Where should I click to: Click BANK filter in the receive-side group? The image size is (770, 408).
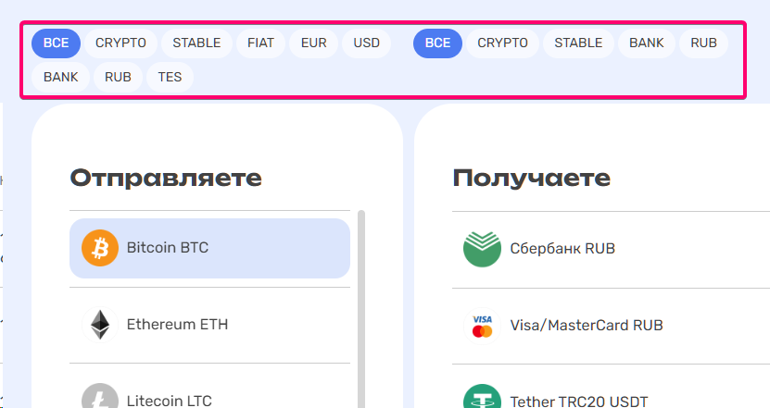tap(647, 43)
